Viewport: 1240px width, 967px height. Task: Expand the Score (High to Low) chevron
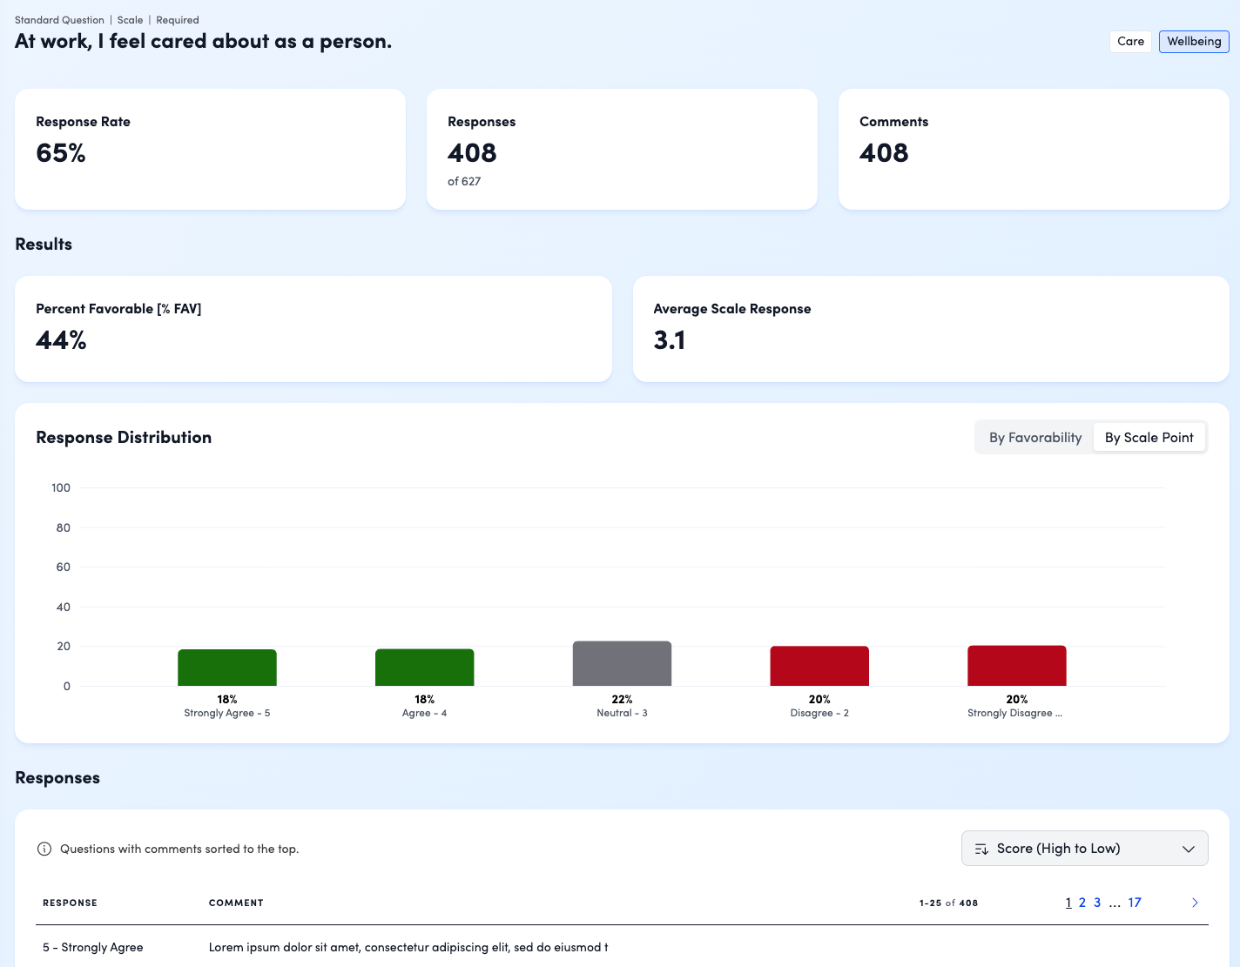click(1188, 849)
